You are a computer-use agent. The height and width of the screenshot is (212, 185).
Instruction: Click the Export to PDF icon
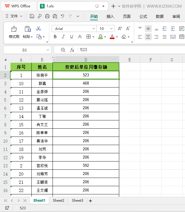tap(40, 16)
